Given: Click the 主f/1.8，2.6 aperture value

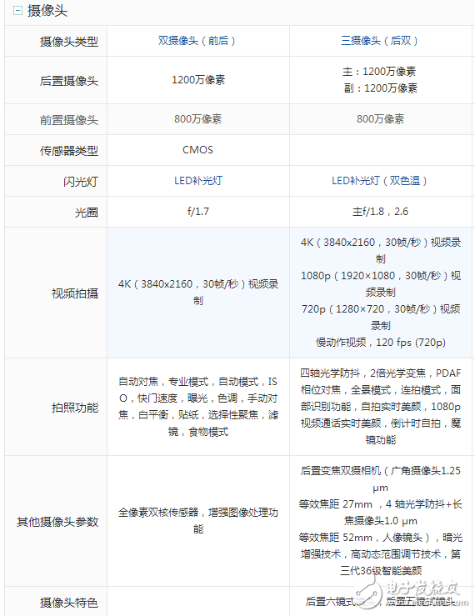Looking at the screenshot, I should point(380,212).
